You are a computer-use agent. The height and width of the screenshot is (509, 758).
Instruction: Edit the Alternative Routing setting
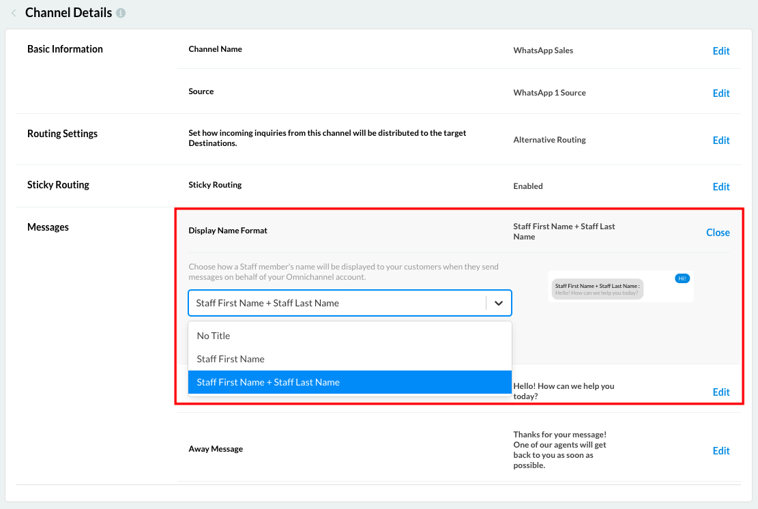[720, 140]
